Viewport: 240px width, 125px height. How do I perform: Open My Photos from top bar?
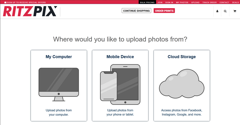(x=182, y=2)
